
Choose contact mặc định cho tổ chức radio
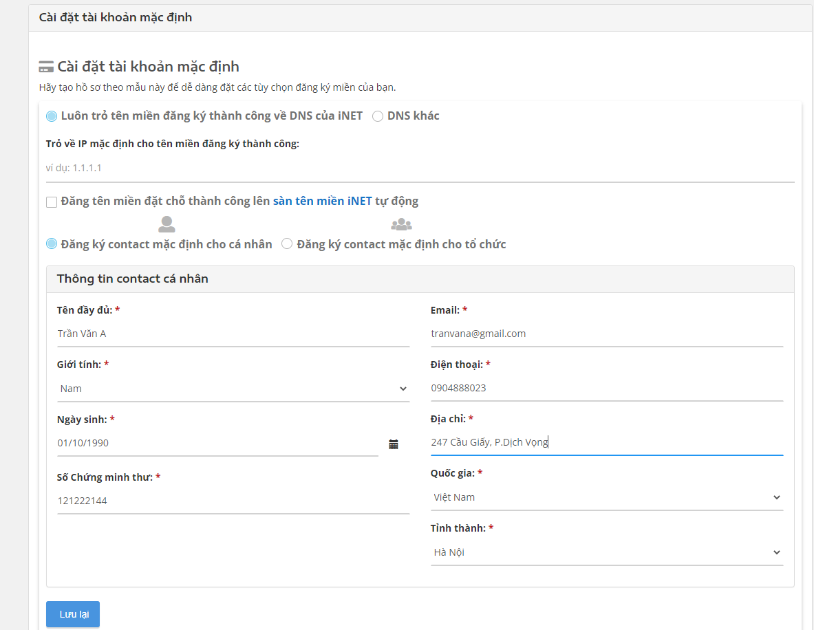(287, 244)
